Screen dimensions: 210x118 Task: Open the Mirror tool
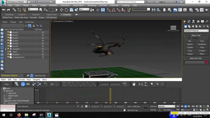[154, 10]
